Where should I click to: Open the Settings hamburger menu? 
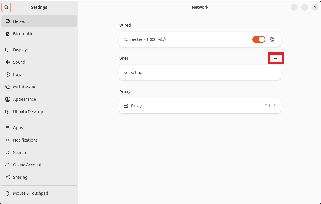click(x=72, y=7)
